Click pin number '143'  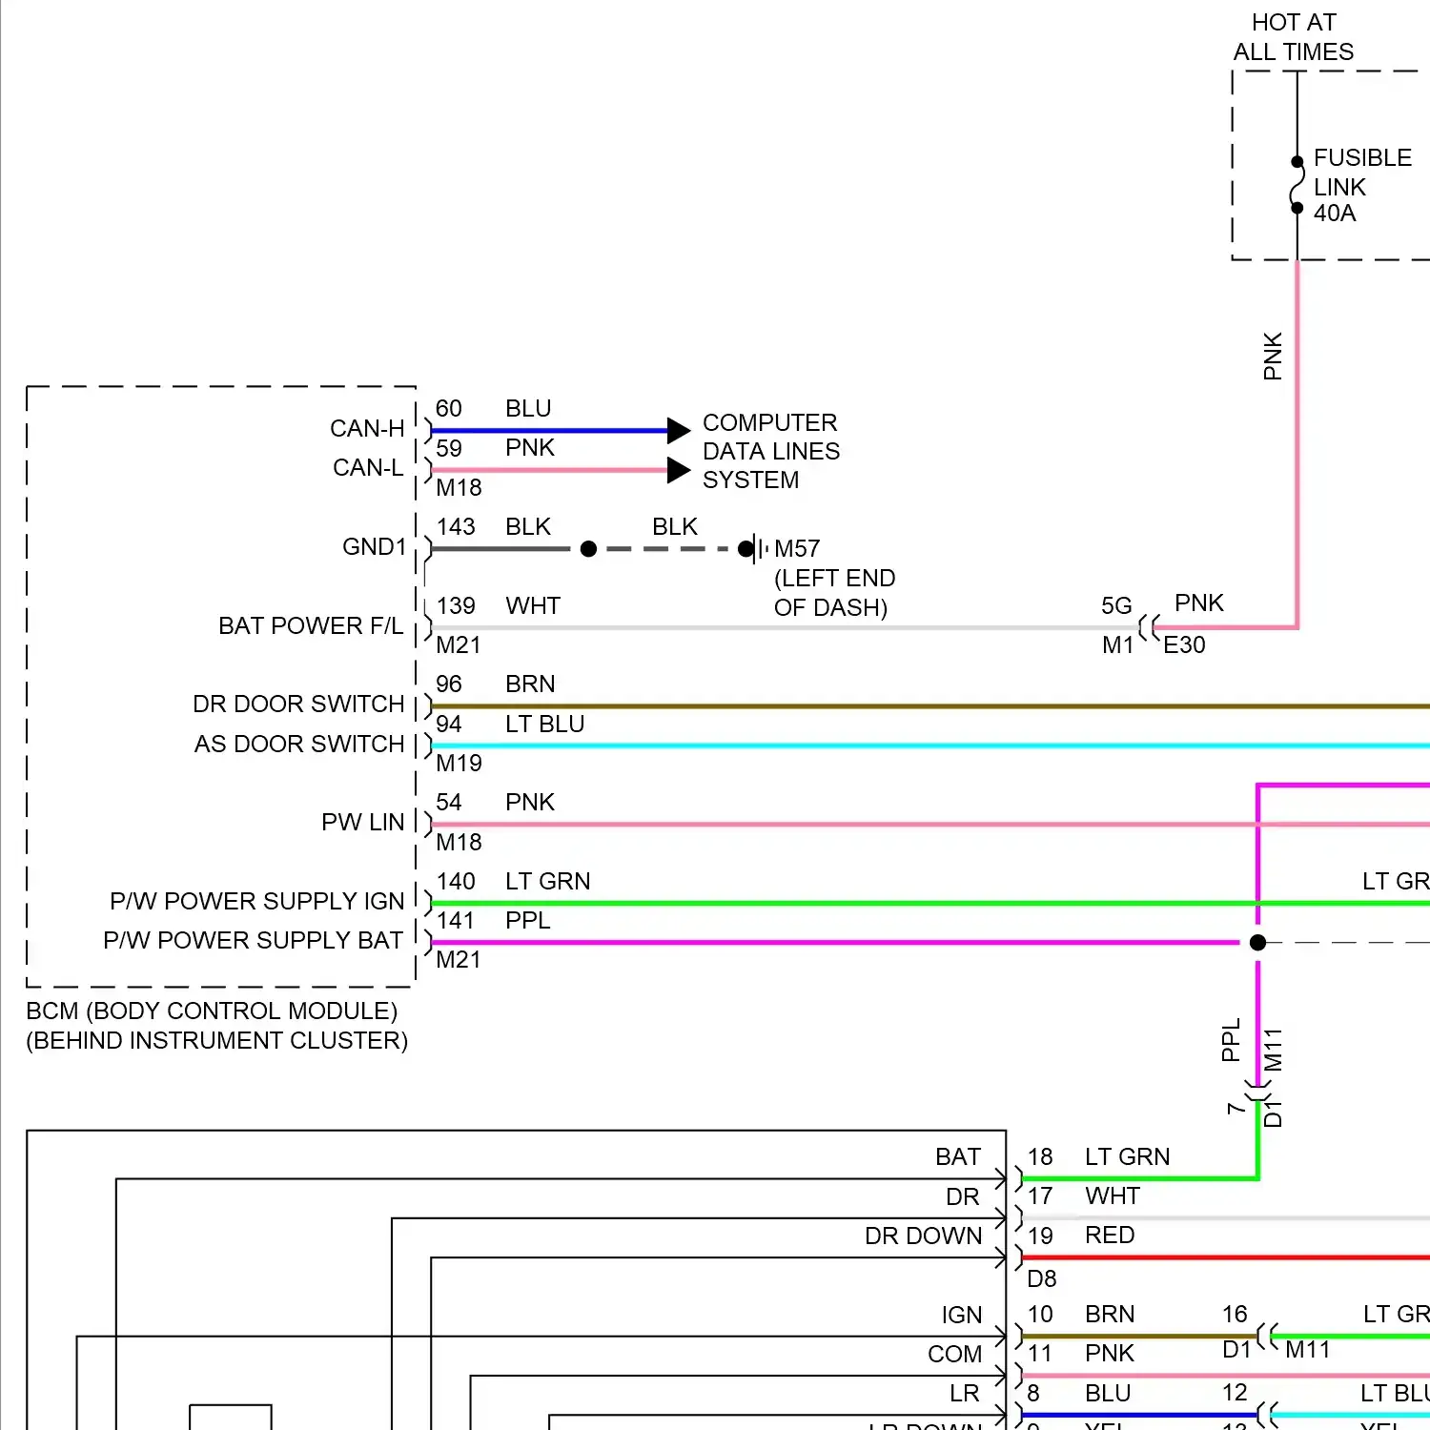click(456, 527)
